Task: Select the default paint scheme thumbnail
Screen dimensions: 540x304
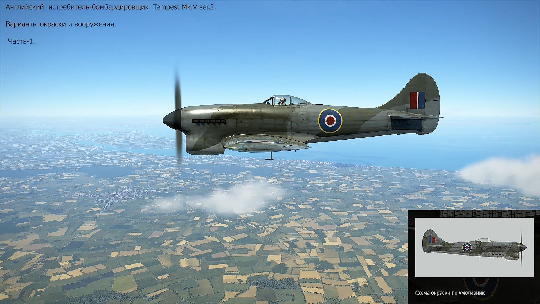Action: pos(474,247)
